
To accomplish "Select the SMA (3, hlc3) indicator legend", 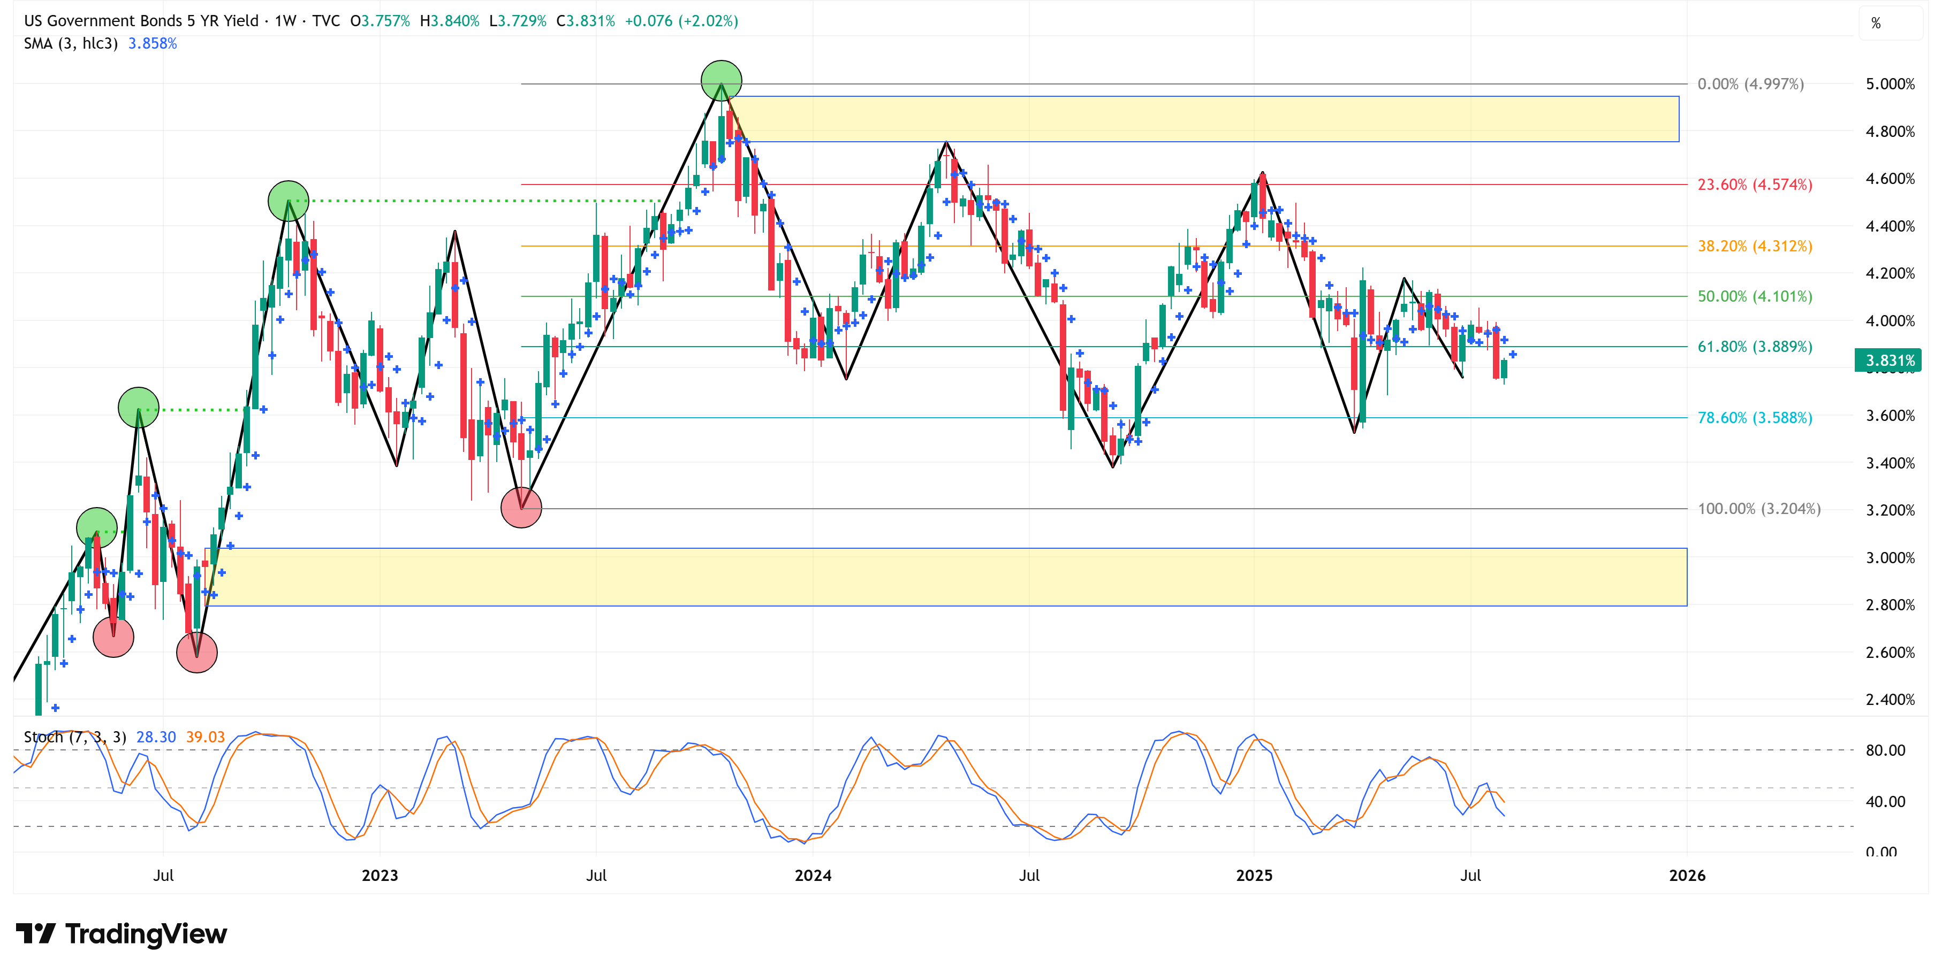I will tap(71, 44).
